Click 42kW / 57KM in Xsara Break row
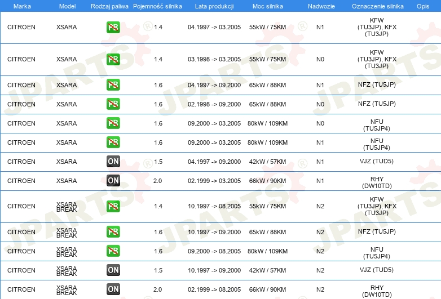Image resolution: width=441 pixels, height=299 pixels. coord(267,270)
